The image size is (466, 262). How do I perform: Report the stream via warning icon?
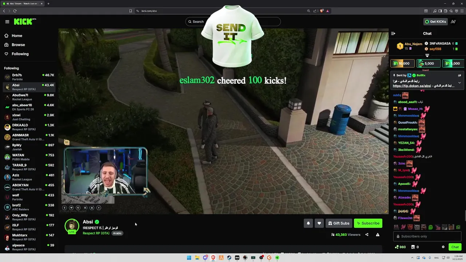(378, 235)
